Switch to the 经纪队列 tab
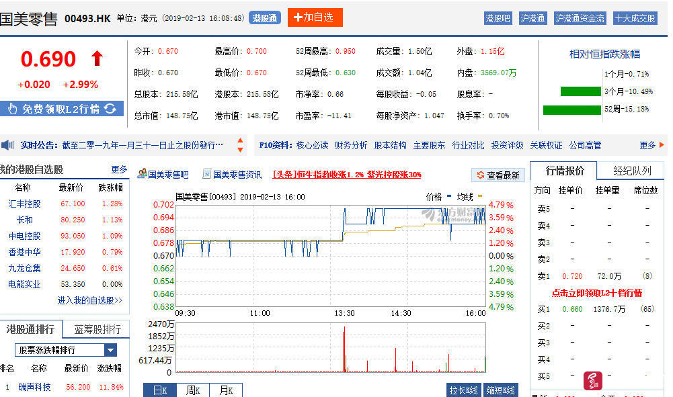This screenshot has height=397, width=673. (x=631, y=171)
